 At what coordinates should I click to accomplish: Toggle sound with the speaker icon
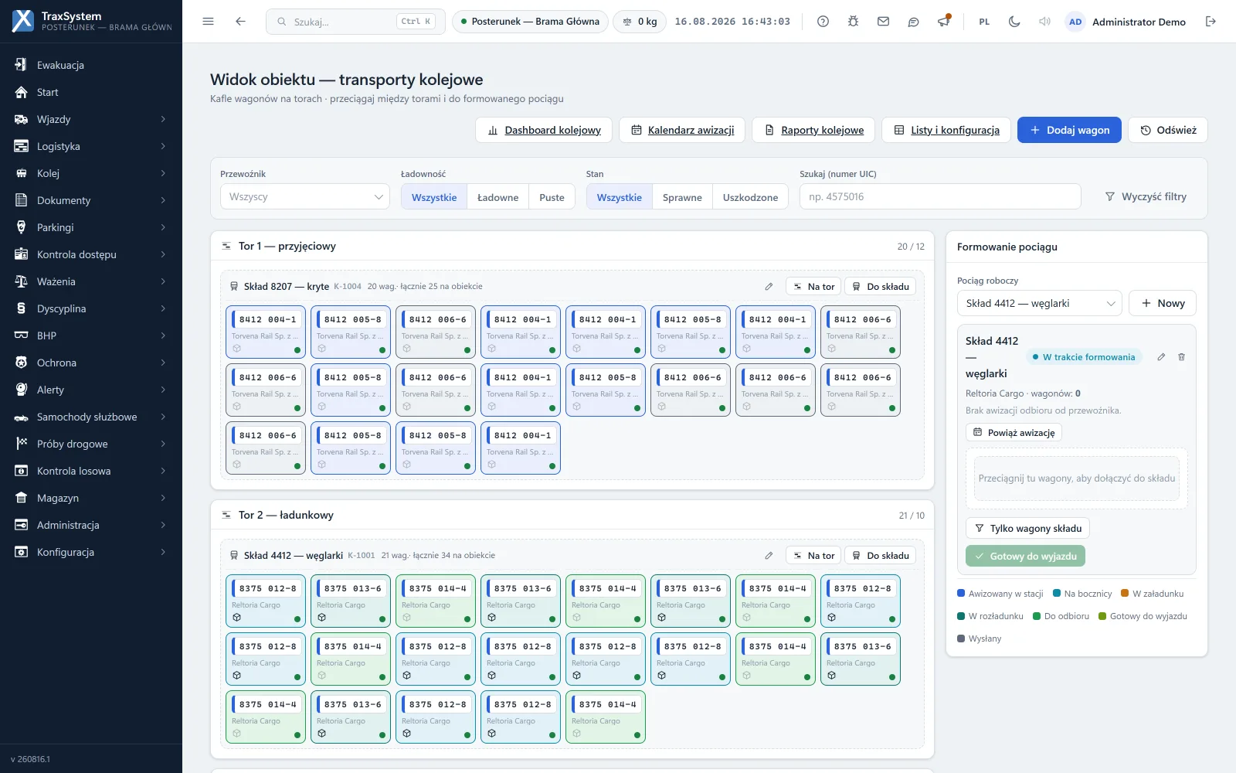coord(1044,22)
